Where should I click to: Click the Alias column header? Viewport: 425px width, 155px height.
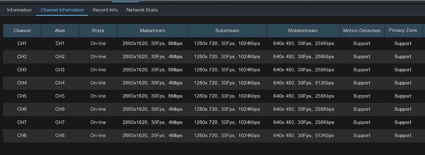coord(60,30)
